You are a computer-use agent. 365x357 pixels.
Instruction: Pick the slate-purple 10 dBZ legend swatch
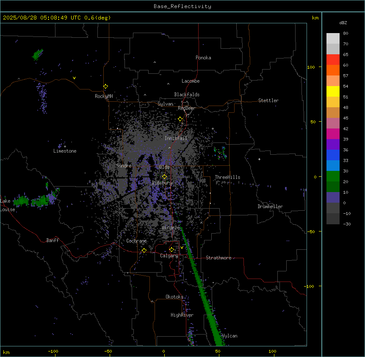tap(333, 198)
